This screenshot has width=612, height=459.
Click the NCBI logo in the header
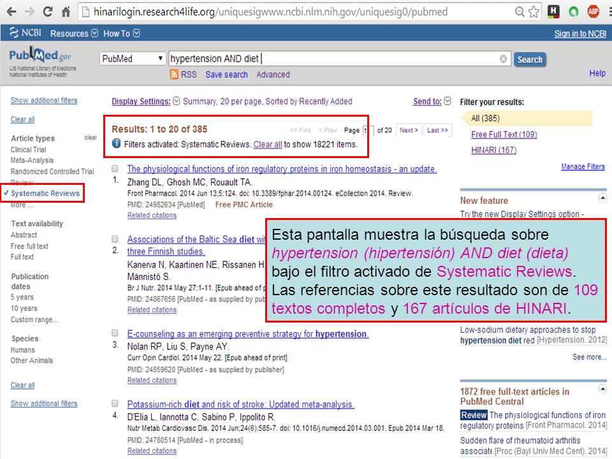(25, 33)
